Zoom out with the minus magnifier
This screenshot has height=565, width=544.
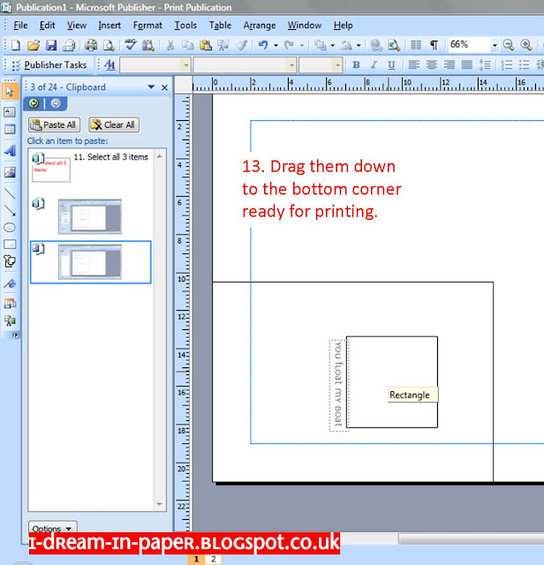[x=509, y=45]
